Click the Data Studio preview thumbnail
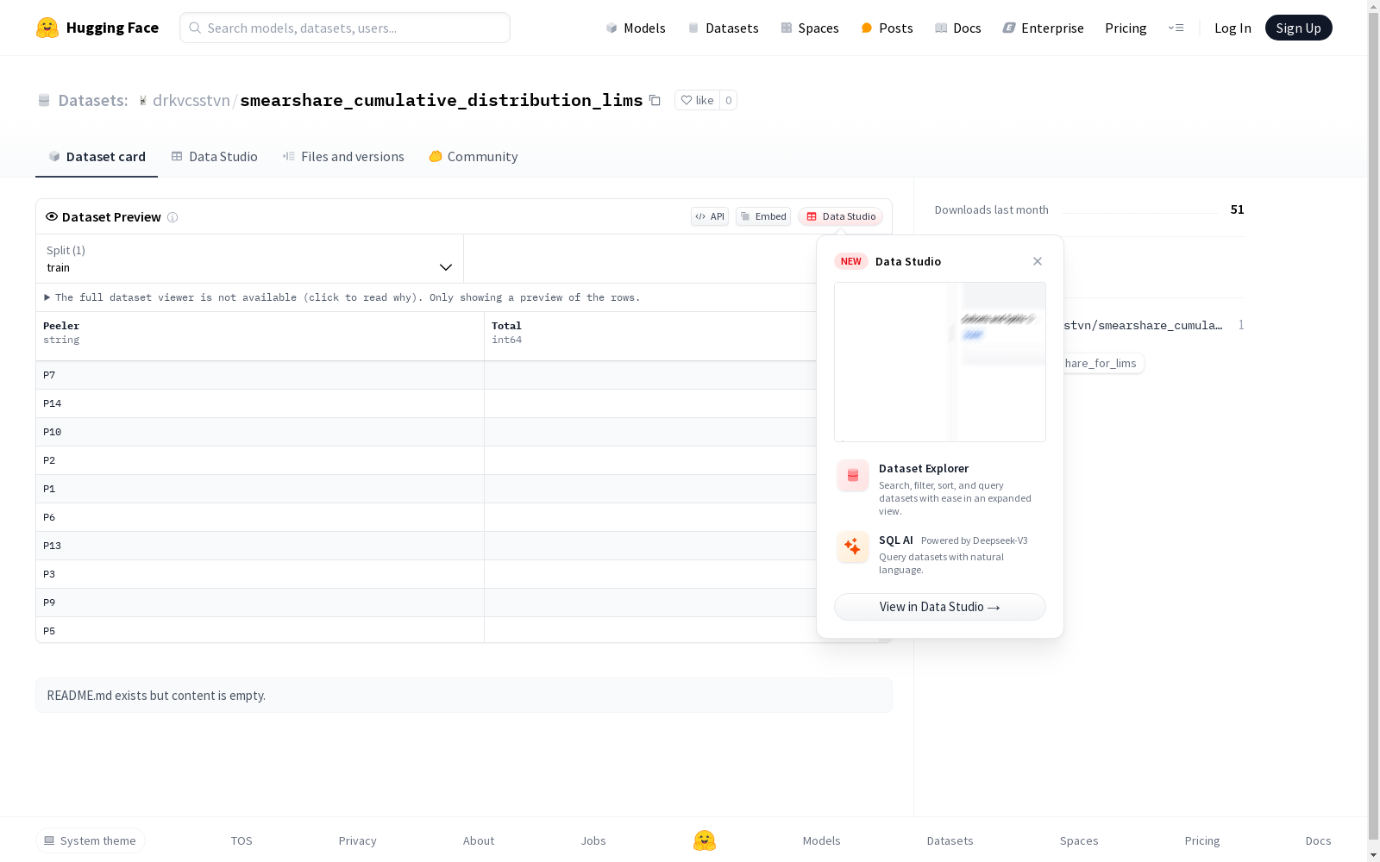The height and width of the screenshot is (862, 1380). (x=940, y=362)
